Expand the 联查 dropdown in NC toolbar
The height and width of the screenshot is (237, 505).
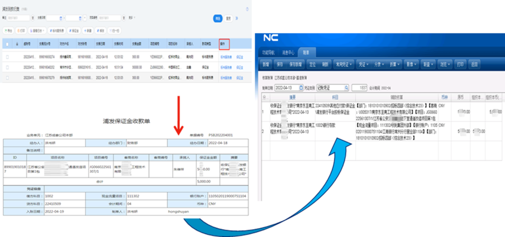(x=427, y=64)
